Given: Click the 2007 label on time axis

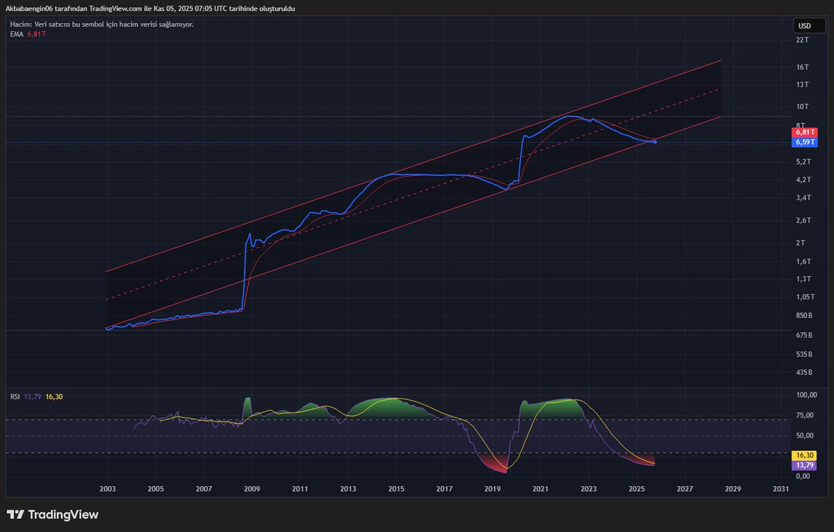Looking at the screenshot, I should [204, 490].
